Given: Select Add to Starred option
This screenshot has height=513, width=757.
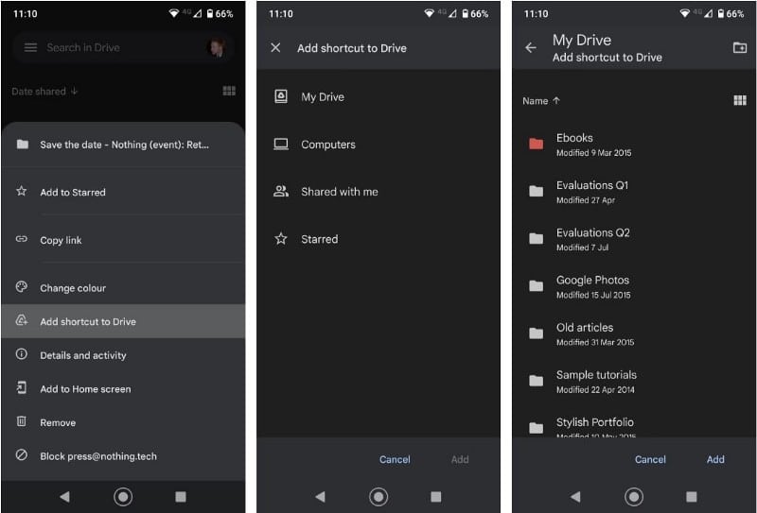Looking at the screenshot, I should coord(123,192).
